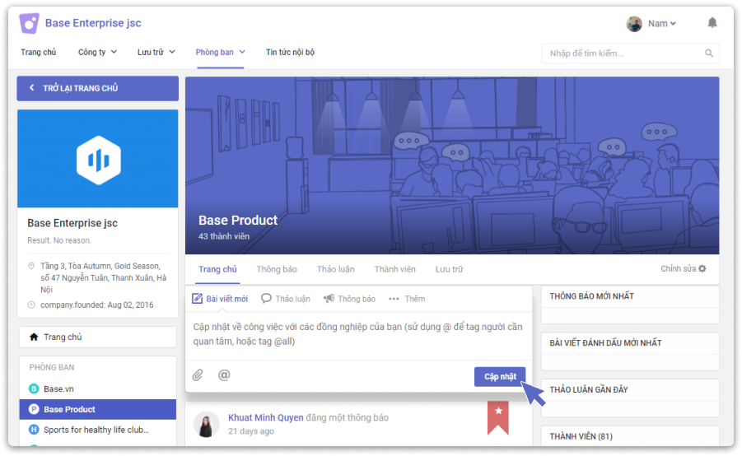The width and height of the screenshot is (742, 456).
Task: Open the Nam user dropdown
Action: (x=661, y=24)
